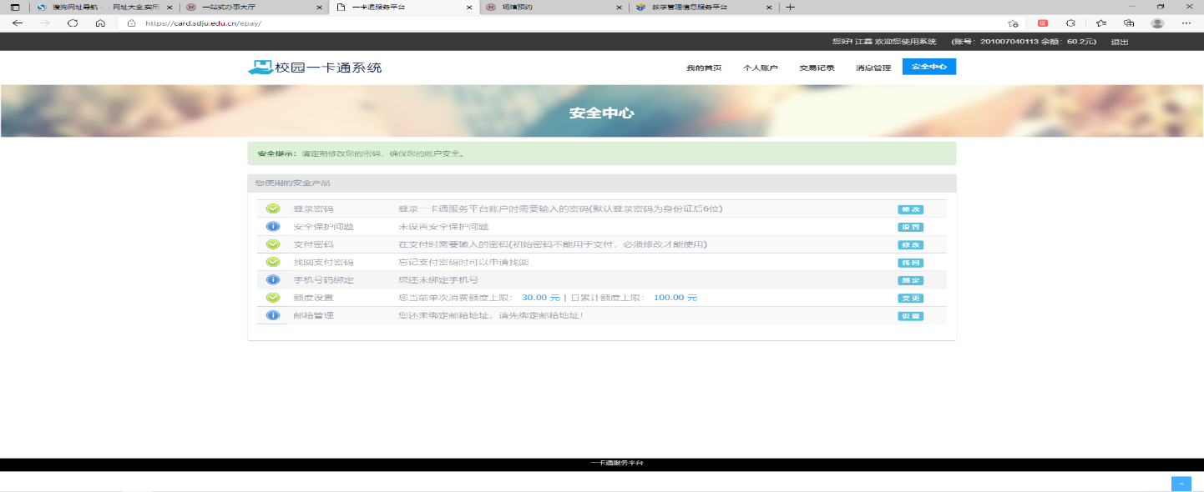Click the 绑定 button for 手机号码绑定
The width and height of the screenshot is (1204, 492).
910,280
